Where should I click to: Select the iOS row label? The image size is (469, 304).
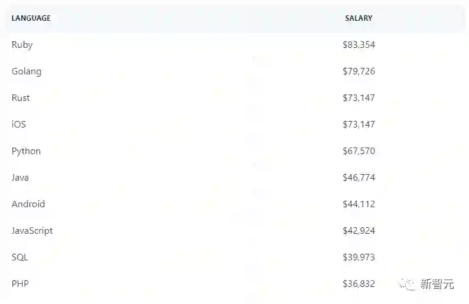tap(19, 125)
